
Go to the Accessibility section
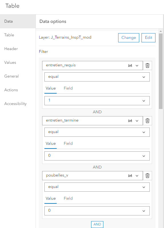tap(15, 104)
